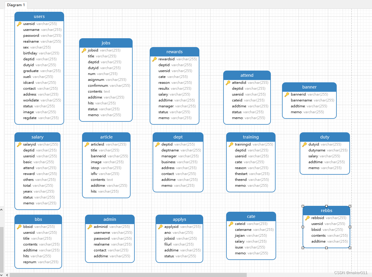
Task: Click the key icon beside adminid
Action: (x=90, y=227)
